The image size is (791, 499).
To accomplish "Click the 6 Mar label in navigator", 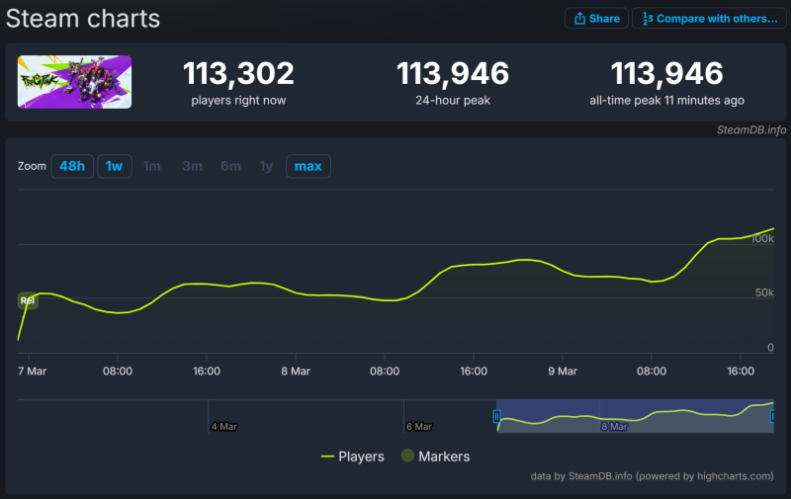I will click(x=419, y=427).
